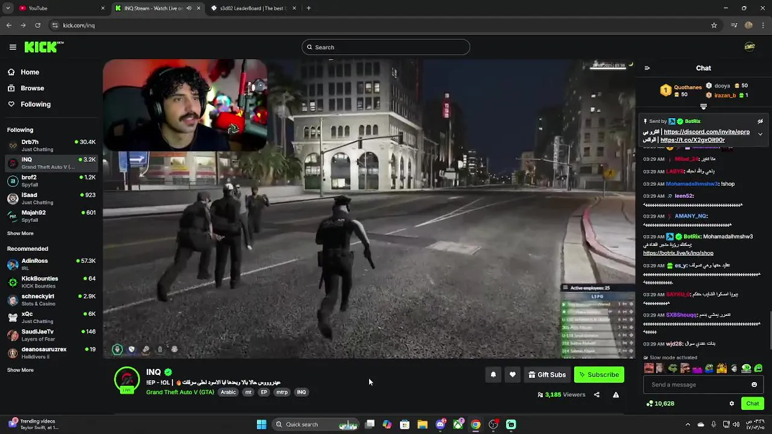Viewport: 772px width, 434px height.
Task: Open chat settings gear
Action: [x=732, y=404]
